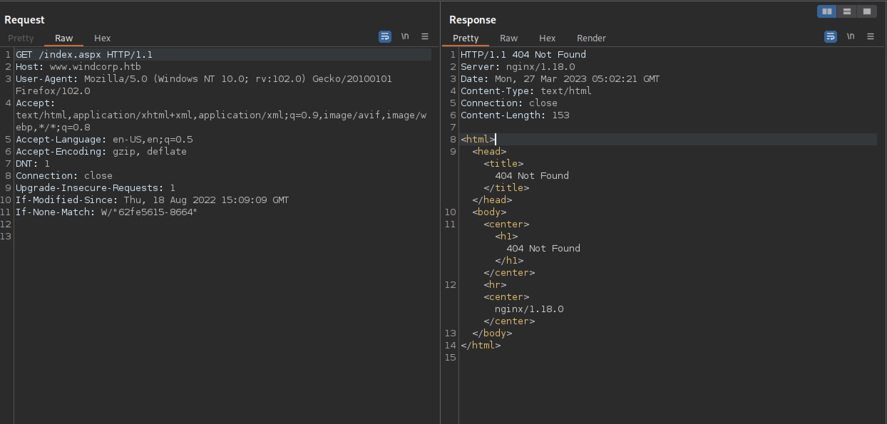
Task: Toggle word wrap icon in Request panel
Action: click(x=385, y=37)
